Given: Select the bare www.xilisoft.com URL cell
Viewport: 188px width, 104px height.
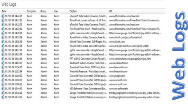Looking at the screenshot, I should point(117,42).
